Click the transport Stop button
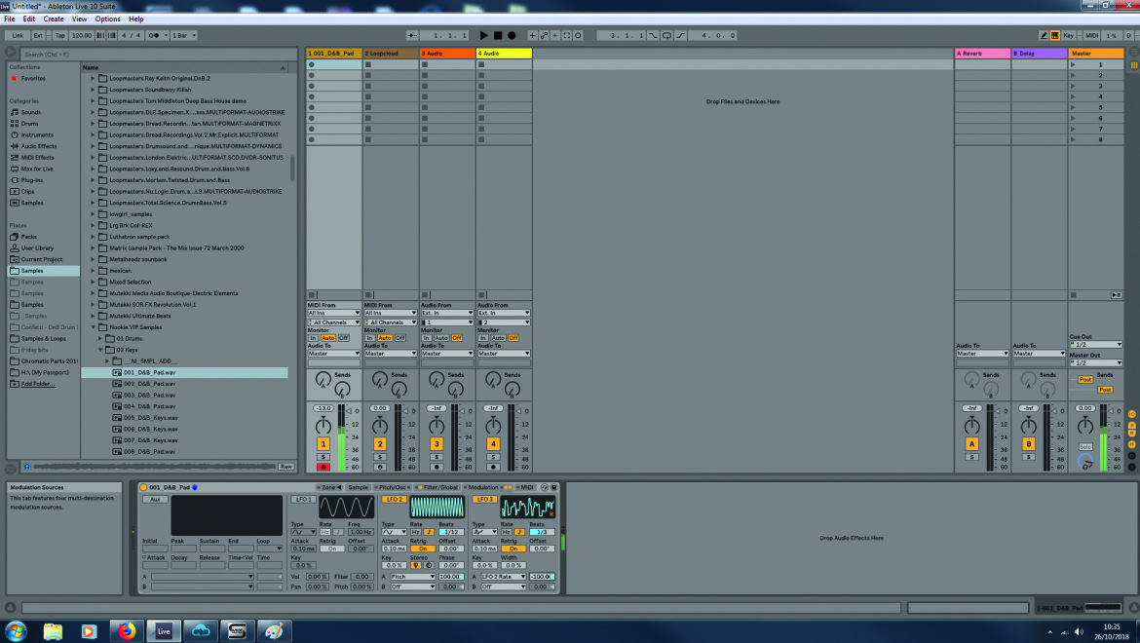 click(x=498, y=35)
